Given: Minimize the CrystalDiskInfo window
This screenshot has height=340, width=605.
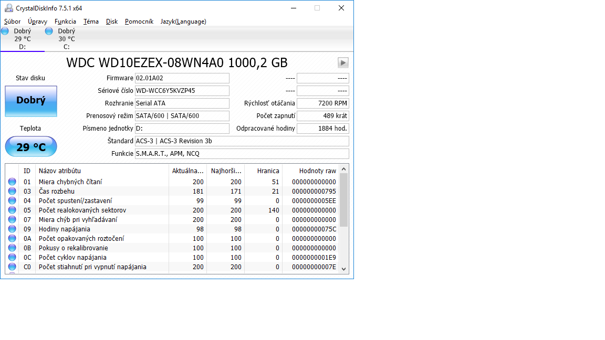Looking at the screenshot, I should pyautogui.click(x=294, y=8).
